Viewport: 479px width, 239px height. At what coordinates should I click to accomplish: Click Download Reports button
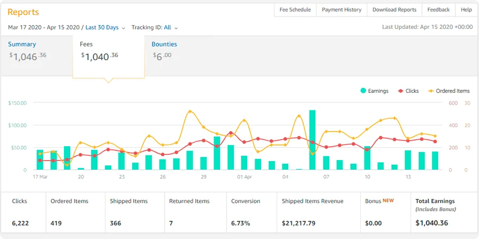pos(394,10)
